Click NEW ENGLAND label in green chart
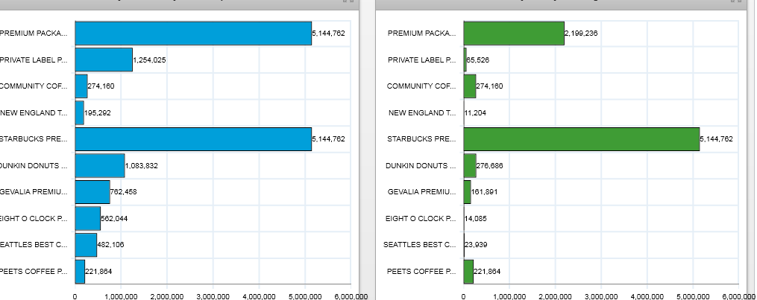Screen dimensions: 757x300 (x=421, y=113)
